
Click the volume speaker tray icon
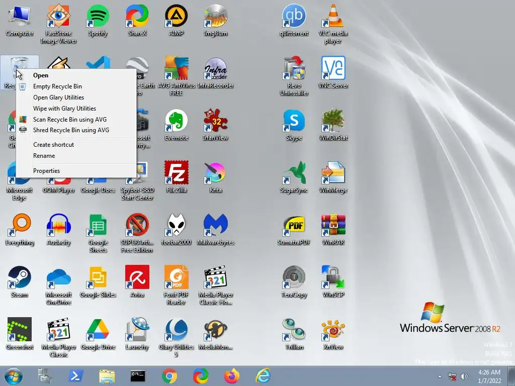(464, 376)
